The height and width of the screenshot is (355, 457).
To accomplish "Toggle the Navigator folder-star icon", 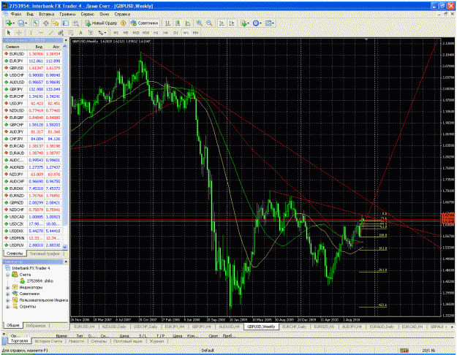I will [56, 23].
